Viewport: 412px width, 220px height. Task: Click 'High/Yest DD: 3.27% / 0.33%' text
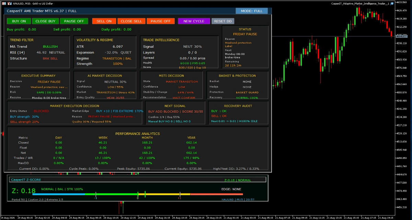click(x=236, y=169)
